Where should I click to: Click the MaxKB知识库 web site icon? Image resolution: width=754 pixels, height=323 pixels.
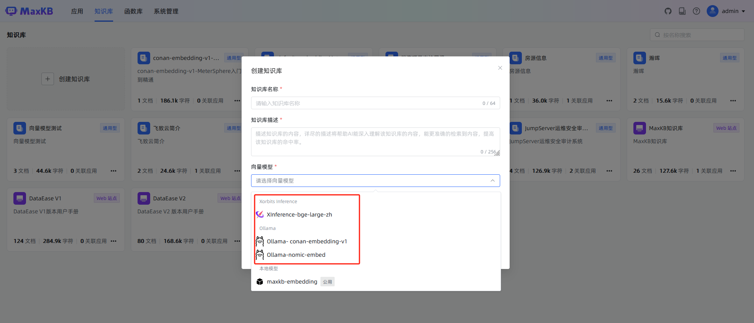[x=640, y=128]
